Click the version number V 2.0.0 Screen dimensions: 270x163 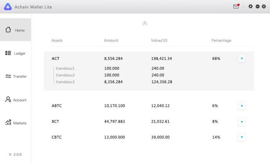pos(15,154)
